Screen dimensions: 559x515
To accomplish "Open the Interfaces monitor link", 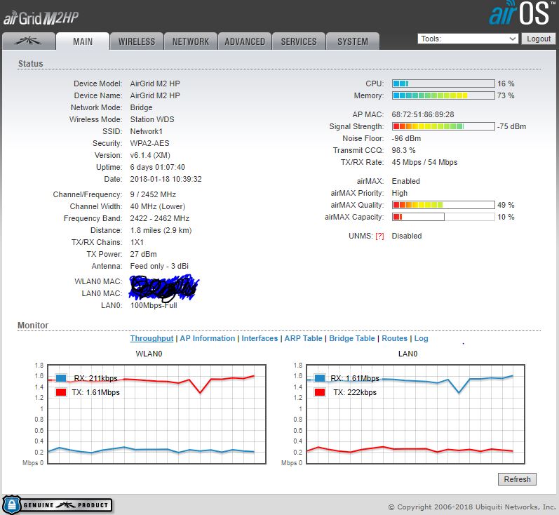I will [260, 338].
